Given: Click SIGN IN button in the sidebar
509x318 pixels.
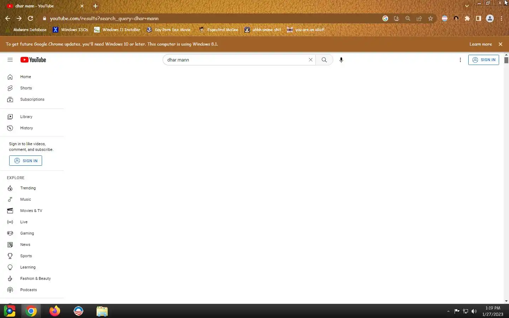Looking at the screenshot, I should [25, 161].
